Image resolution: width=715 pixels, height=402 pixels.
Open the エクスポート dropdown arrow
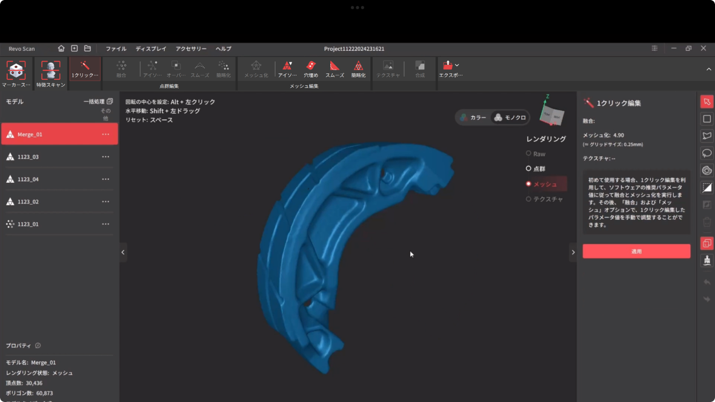457,65
